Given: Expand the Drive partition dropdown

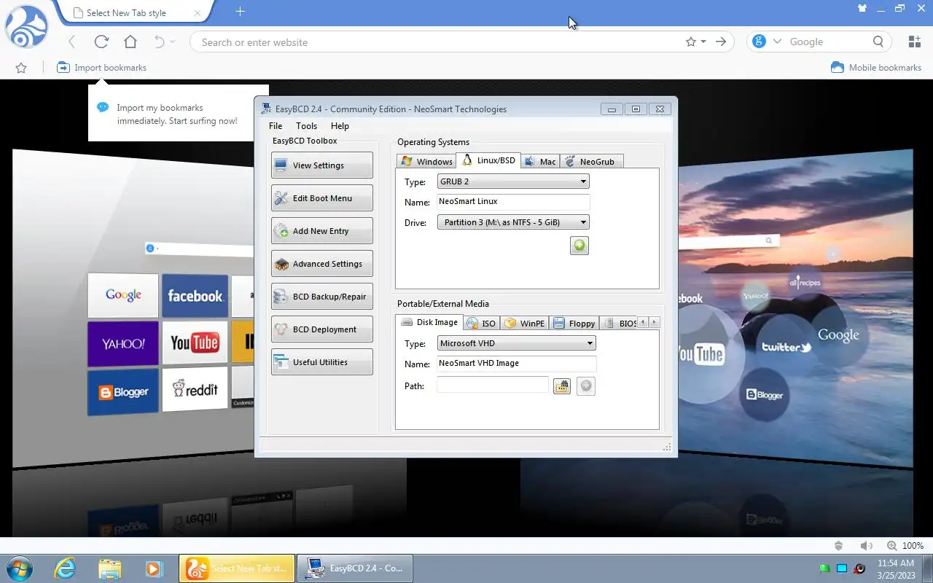Looking at the screenshot, I should click(513, 222).
